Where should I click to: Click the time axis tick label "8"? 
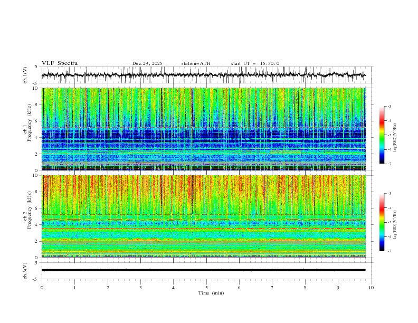click(305, 288)
